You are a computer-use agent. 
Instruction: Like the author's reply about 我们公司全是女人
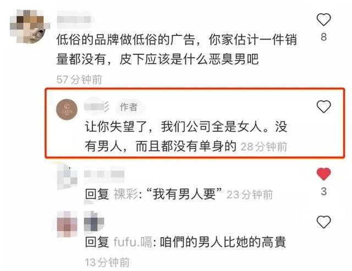pos(323,106)
